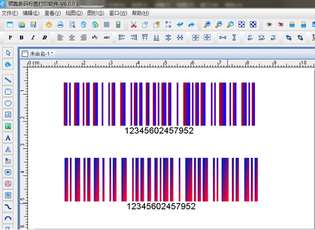Open print preview with the magnifier page icon
The image size is (315, 230).
tap(72, 24)
